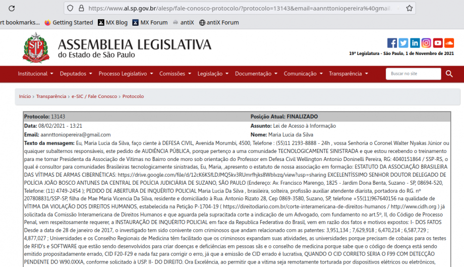Bookmark this page with the star icon
Image resolution: width=464 pixels, height=267 pixels.
tap(409, 8)
